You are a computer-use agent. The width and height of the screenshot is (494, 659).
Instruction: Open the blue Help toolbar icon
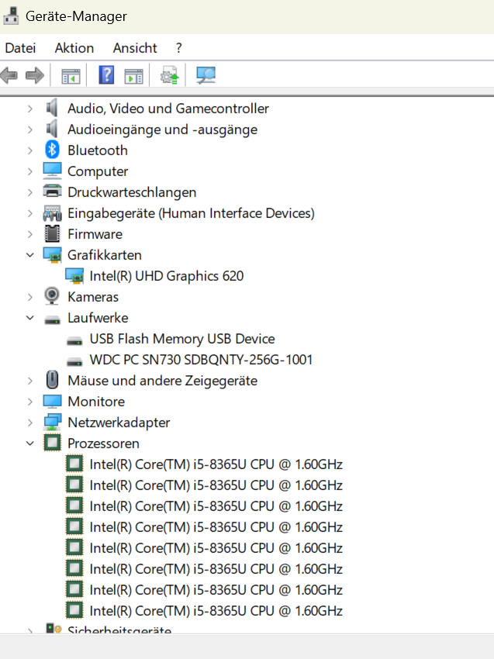(x=106, y=75)
